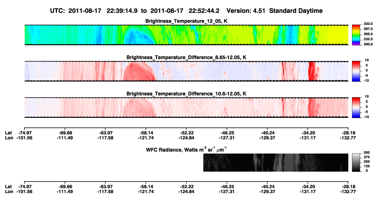Click the 232.5 colorbar tick label
The height and width of the screenshot is (198, 387).
[368, 39]
